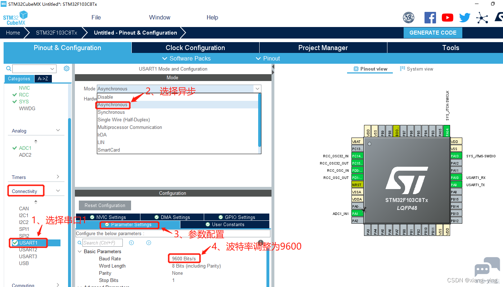Switch to System view

[x=417, y=69]
